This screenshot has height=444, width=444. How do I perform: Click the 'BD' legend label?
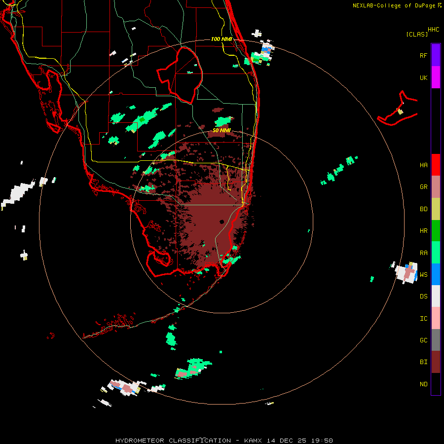pos(423,209)
